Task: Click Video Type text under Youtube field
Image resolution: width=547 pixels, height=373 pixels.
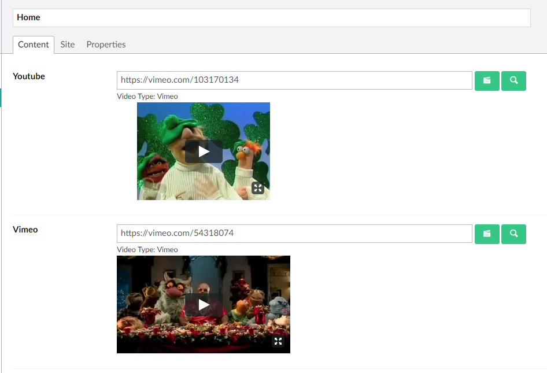Action: 147,97
